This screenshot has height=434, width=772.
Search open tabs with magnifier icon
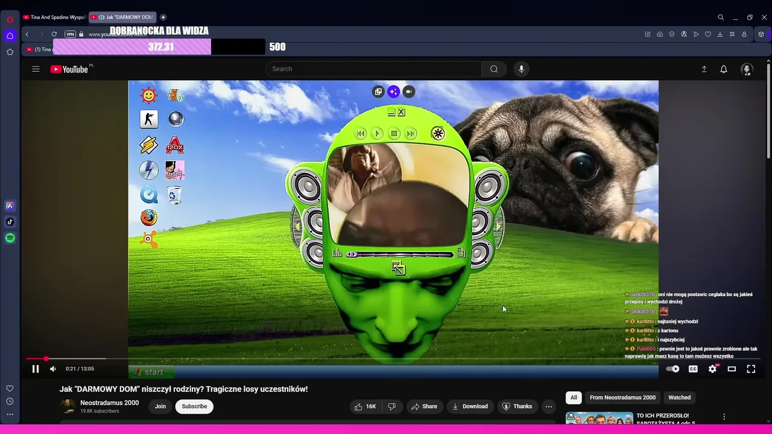click(x=721, y=17)
